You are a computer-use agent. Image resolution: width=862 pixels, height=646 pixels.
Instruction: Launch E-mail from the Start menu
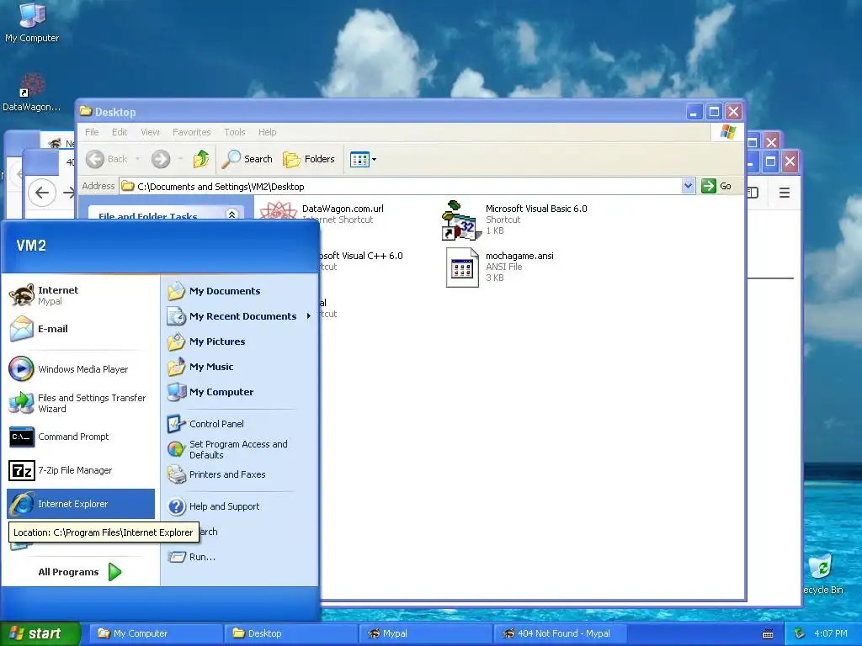(82, 329)
